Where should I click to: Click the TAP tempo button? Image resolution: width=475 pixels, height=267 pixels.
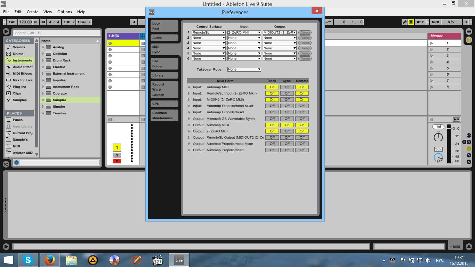pyautogui.click(x=12, y=22)
